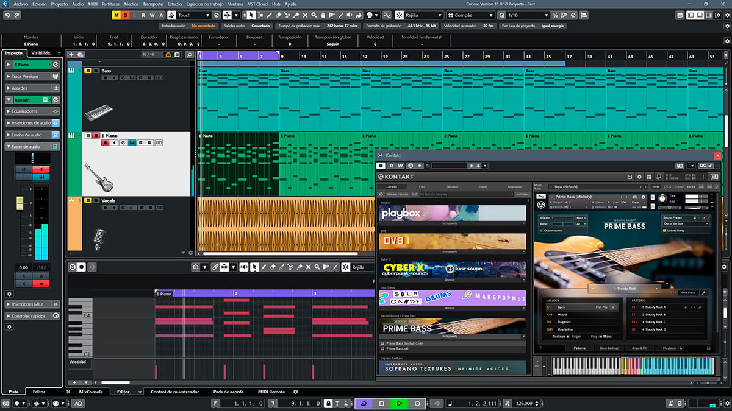Switch to the MixConsole tab
This screenshot has width=732, height=411.
click(91, 392)
